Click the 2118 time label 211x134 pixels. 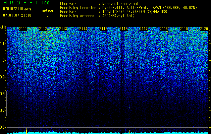click(164, 29)
